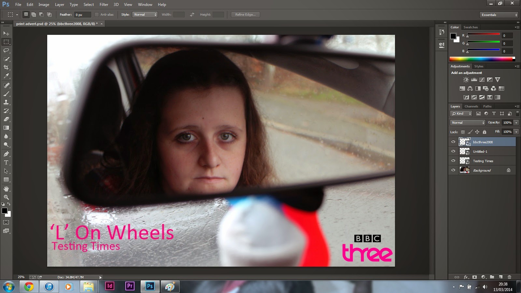
Task: Swap width and height values
Action: [x=192, y=15]
